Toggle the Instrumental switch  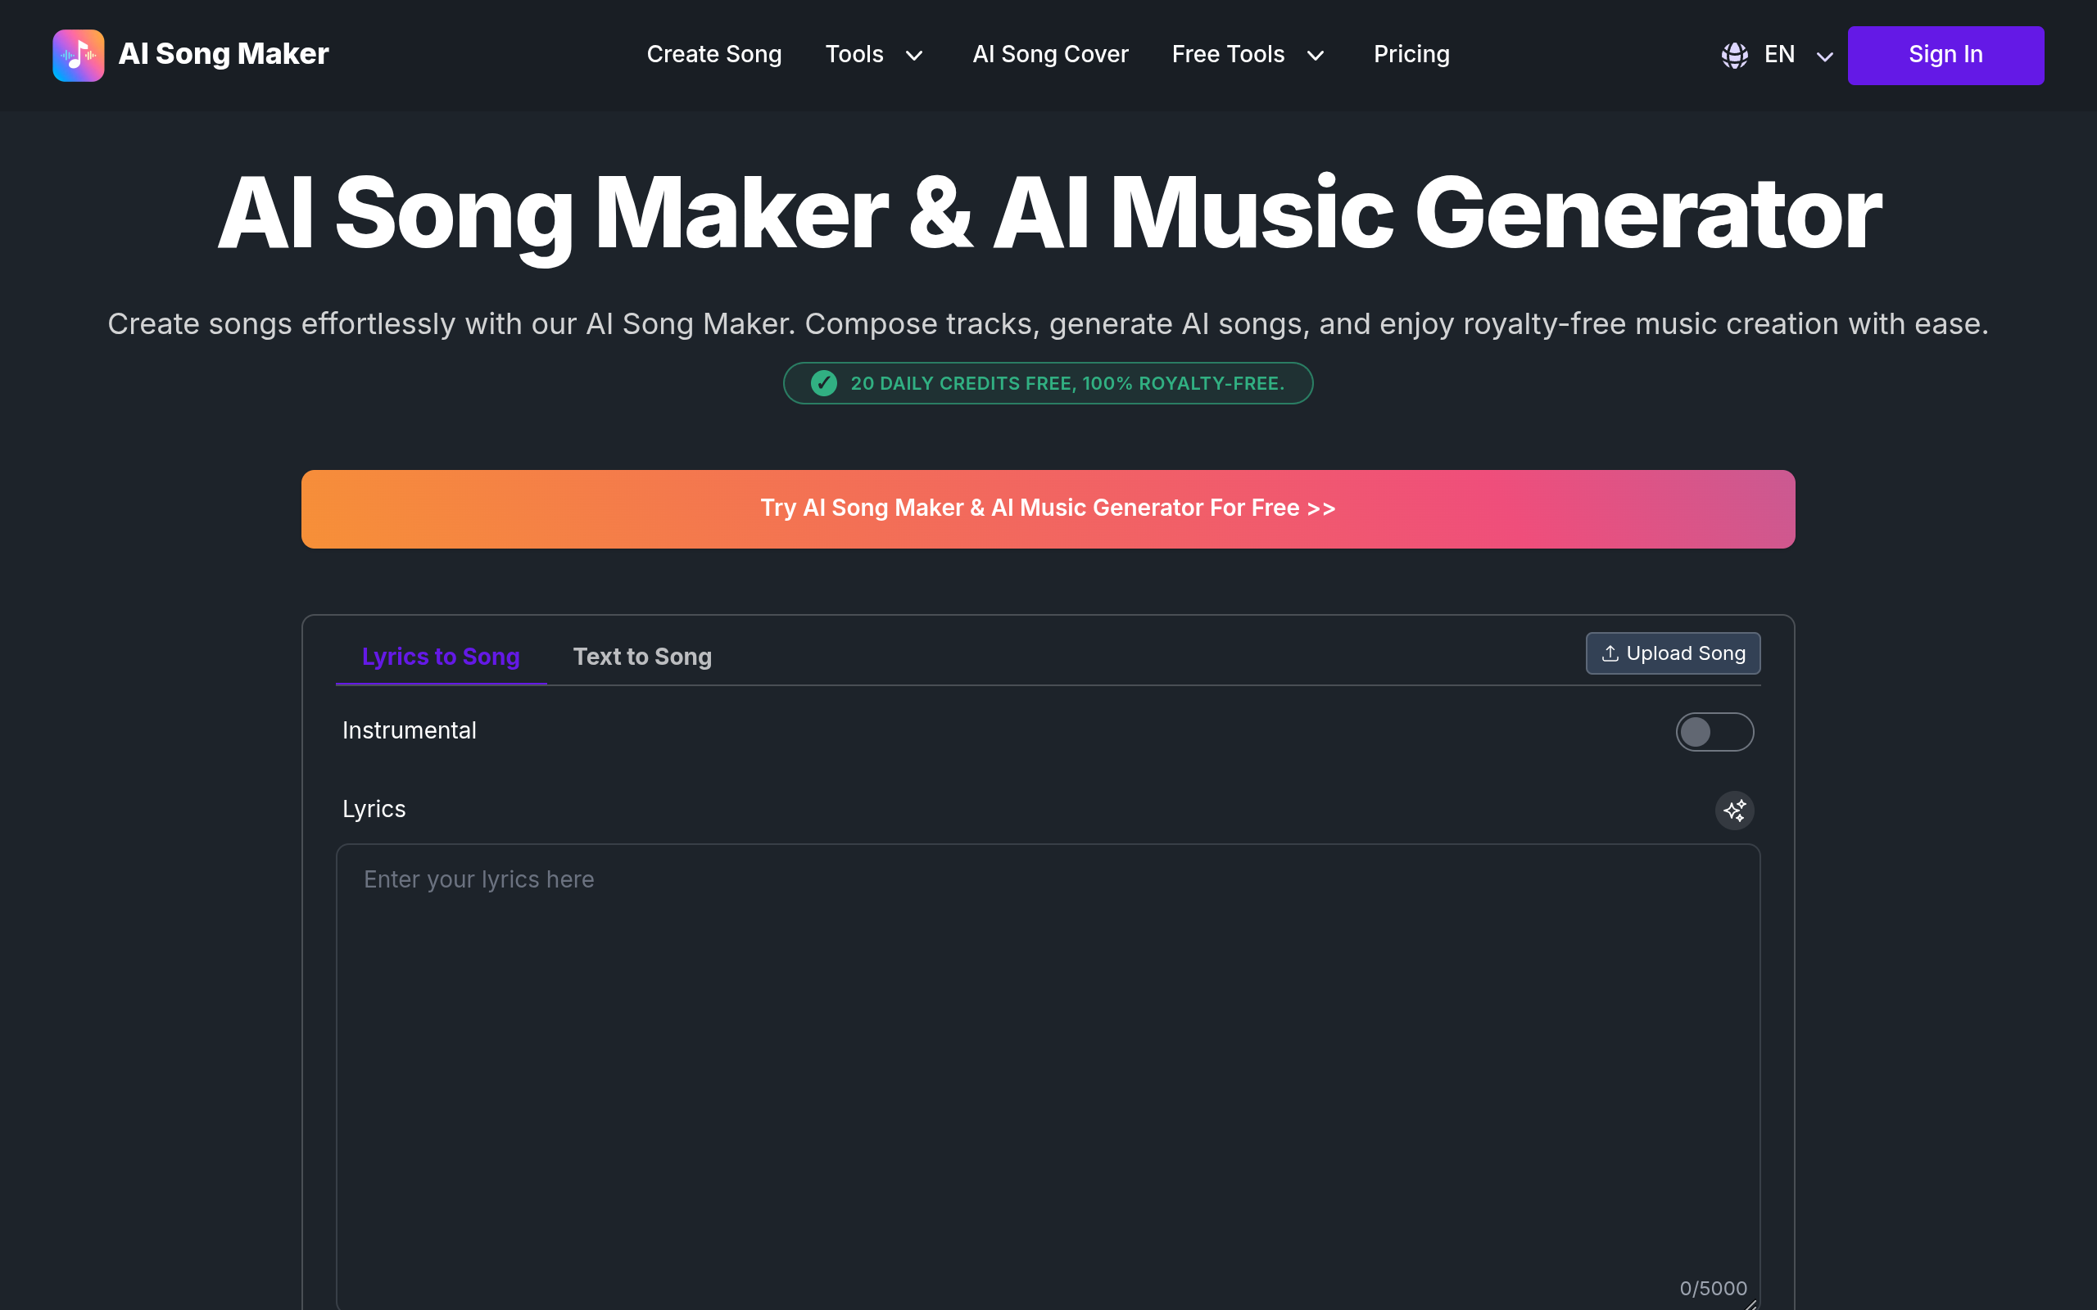[x=1714, y=731]
